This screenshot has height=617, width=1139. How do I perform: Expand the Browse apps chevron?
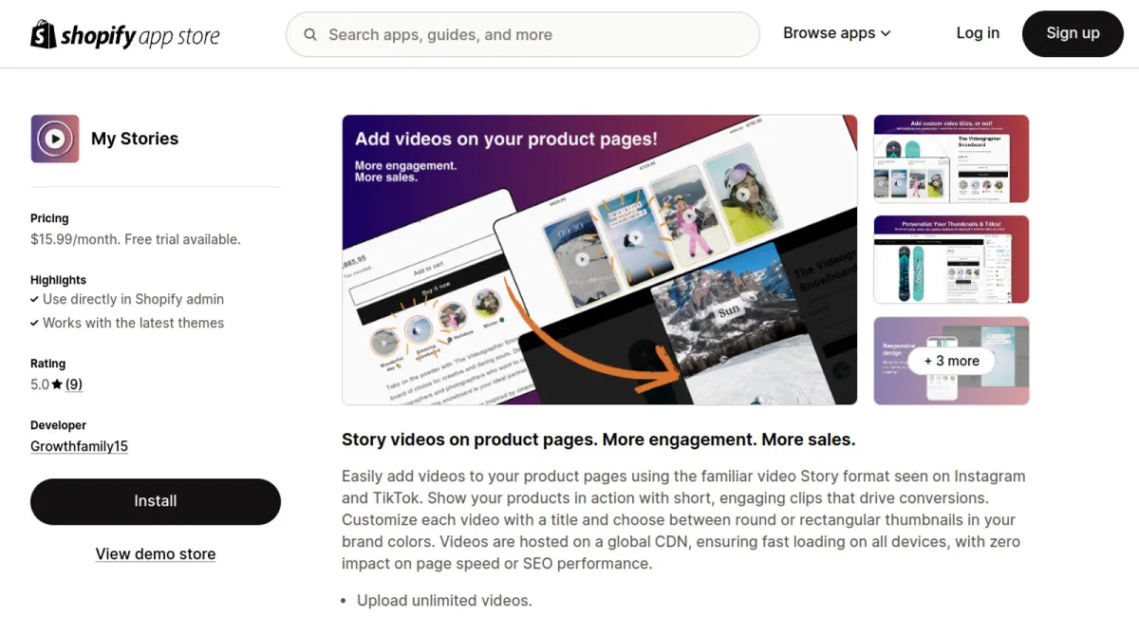coord(886,33)
